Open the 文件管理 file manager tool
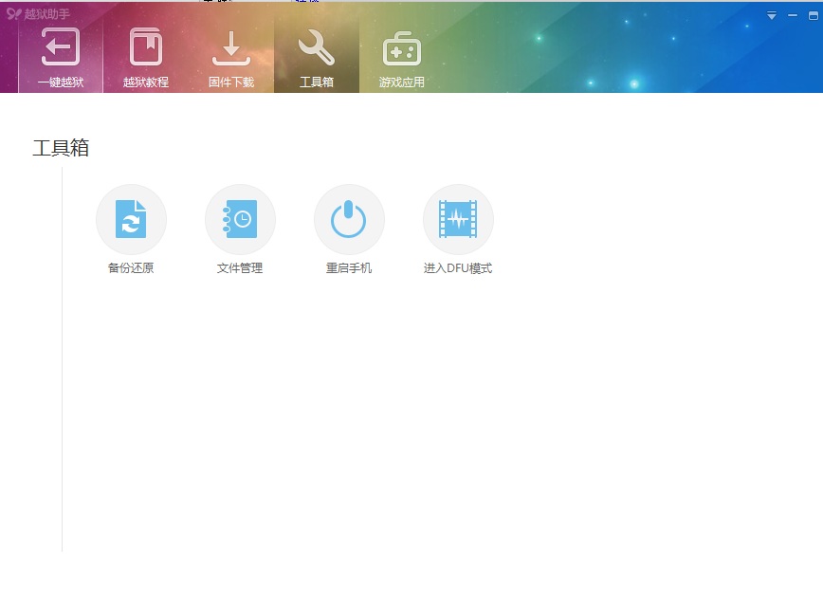Image resolution: width=823 pixels, height=605 pixels. pyautogui.click(x=240, y=217)
